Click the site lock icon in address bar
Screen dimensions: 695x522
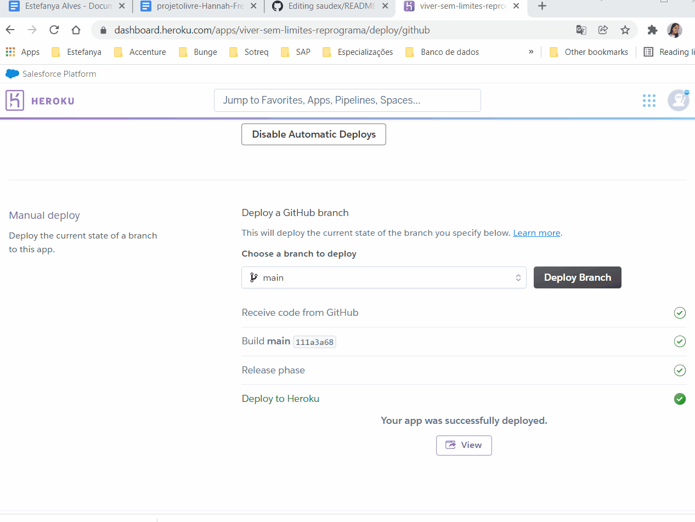[103, 30]
